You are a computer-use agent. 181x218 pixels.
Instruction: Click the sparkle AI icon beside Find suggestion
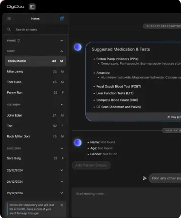(x=144, y=178)
